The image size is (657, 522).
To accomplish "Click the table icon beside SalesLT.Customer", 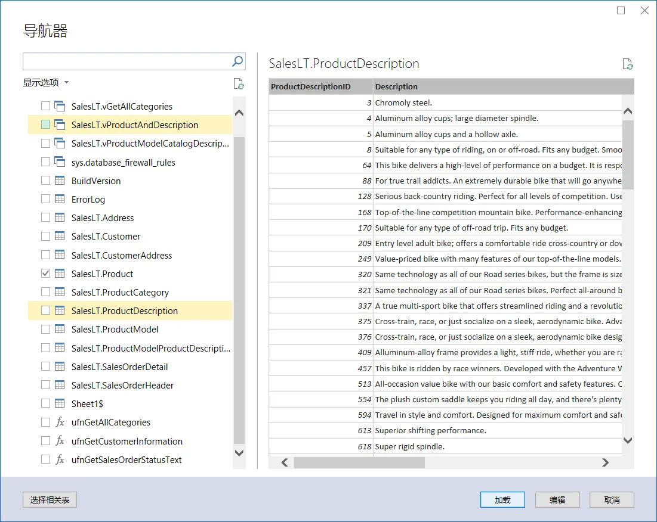I will tap(60, 236).
